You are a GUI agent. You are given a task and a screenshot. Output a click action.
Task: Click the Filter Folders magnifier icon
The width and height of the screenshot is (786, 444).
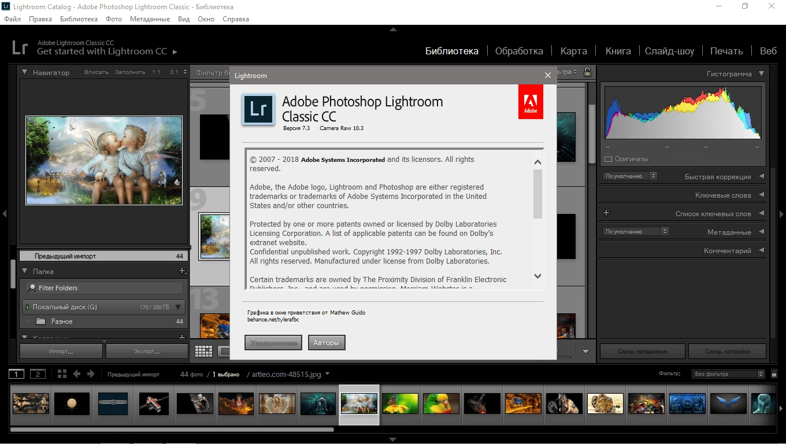pos(32,288)
